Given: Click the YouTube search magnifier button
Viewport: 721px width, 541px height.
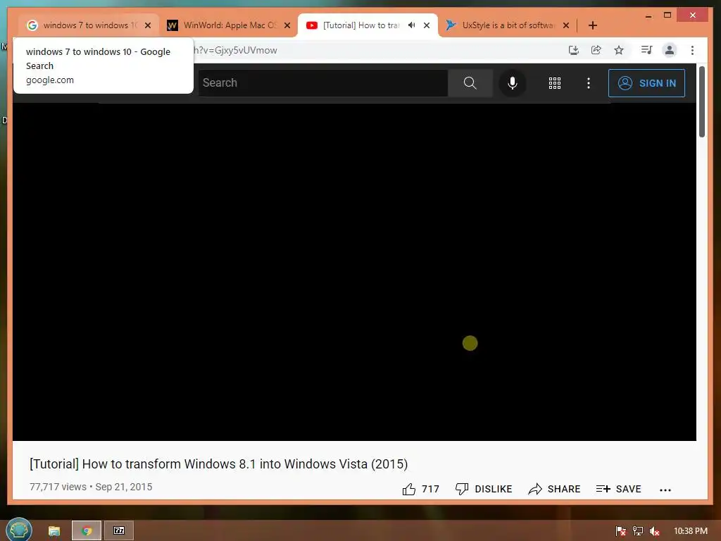Looking at the screenshot, I should [x=470, y=83].
